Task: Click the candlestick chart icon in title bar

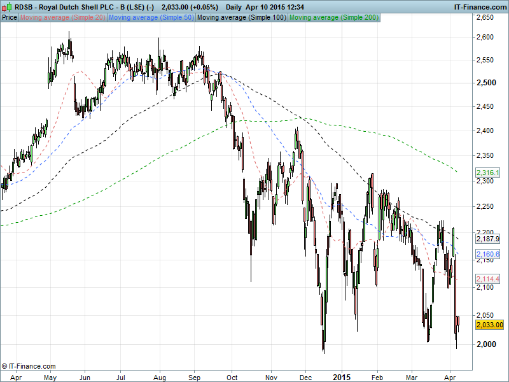Action: pyautogui.click(x=7, y=6)
